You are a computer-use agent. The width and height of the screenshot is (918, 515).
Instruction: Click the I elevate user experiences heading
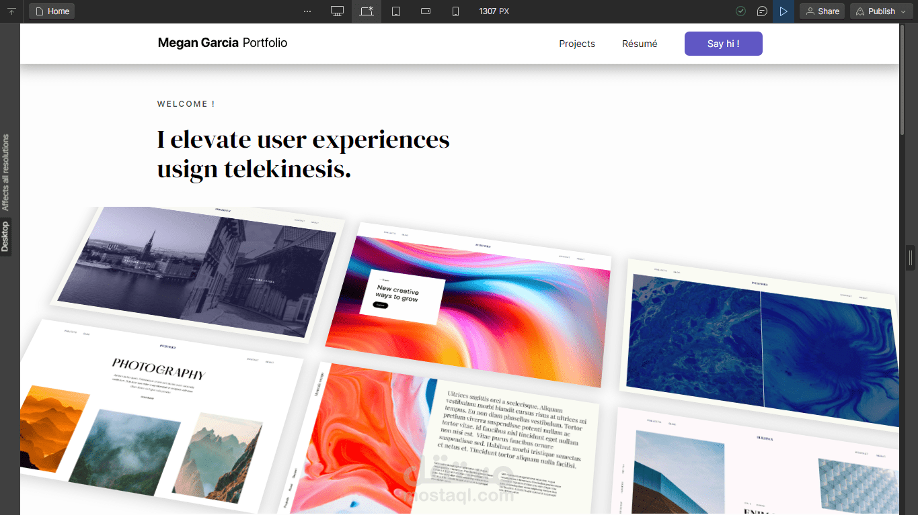(303, 154)
